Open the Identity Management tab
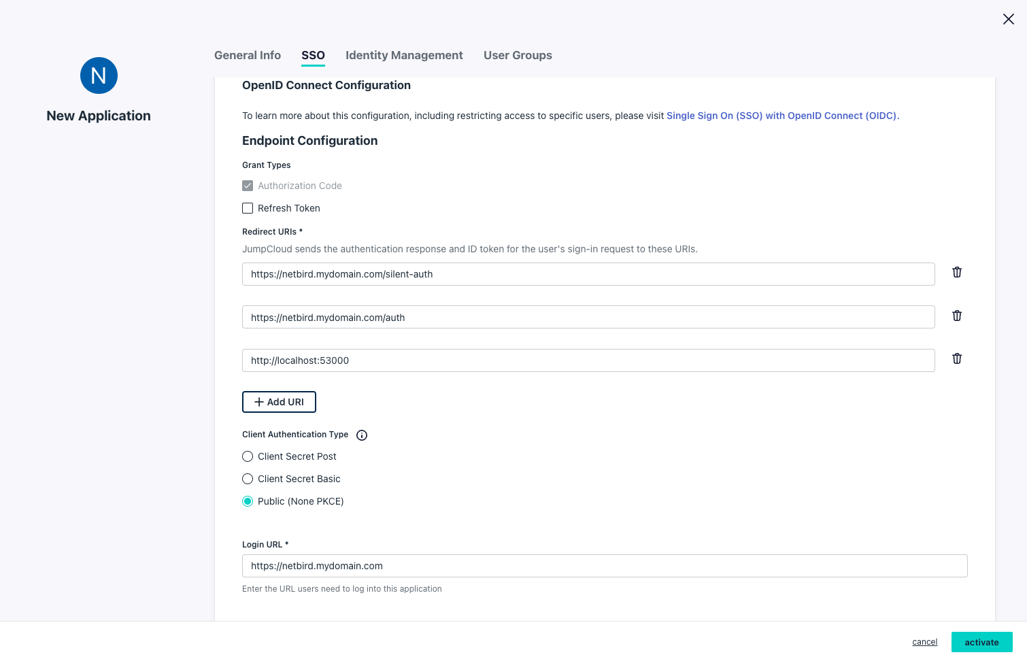Screen dimensions: 1027x659 coord(404,55)
